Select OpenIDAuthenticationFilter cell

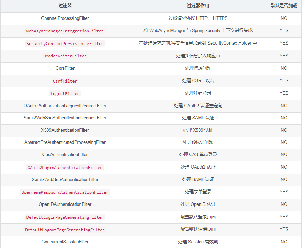[65, 204]
